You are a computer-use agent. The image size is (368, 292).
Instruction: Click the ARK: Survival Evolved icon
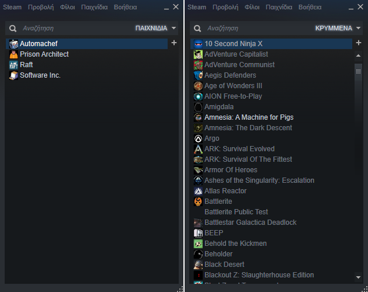tap(198, 149)
